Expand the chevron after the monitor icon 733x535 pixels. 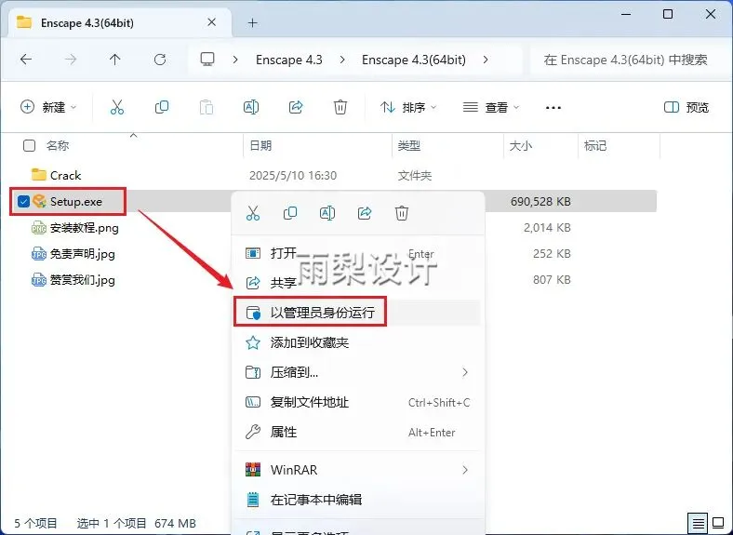(x=235, y=60)
